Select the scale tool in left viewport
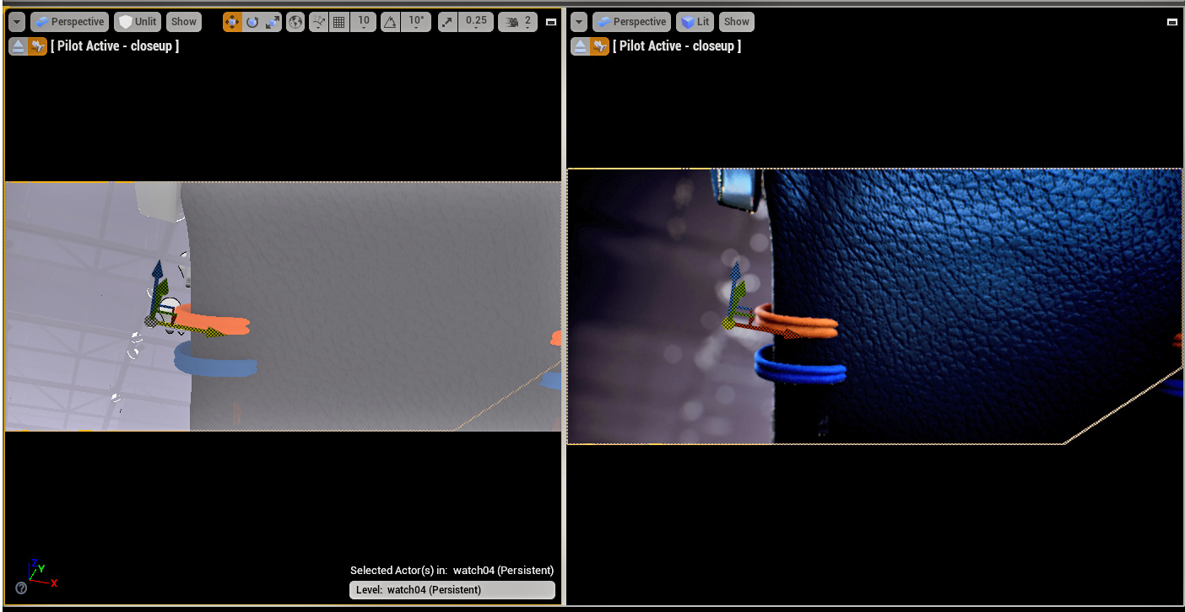The width and height of the screenshot is (1185, 612). [x=273, y=22]
